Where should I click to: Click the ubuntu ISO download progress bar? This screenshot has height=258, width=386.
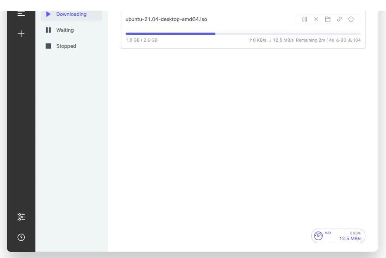[243, 33]
